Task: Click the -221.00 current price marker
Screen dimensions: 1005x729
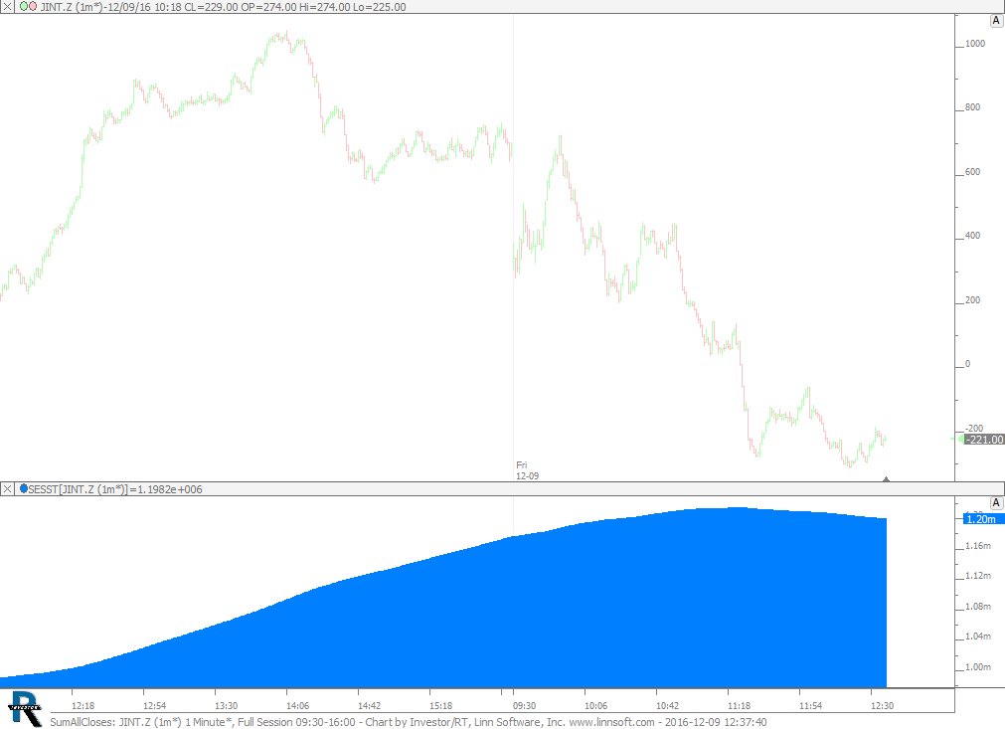Action: 982,440
